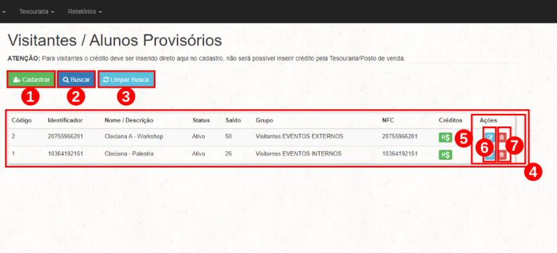Screen dimensions: 557x253
Task: Click the Ações column header
Action: coord(489,120)
